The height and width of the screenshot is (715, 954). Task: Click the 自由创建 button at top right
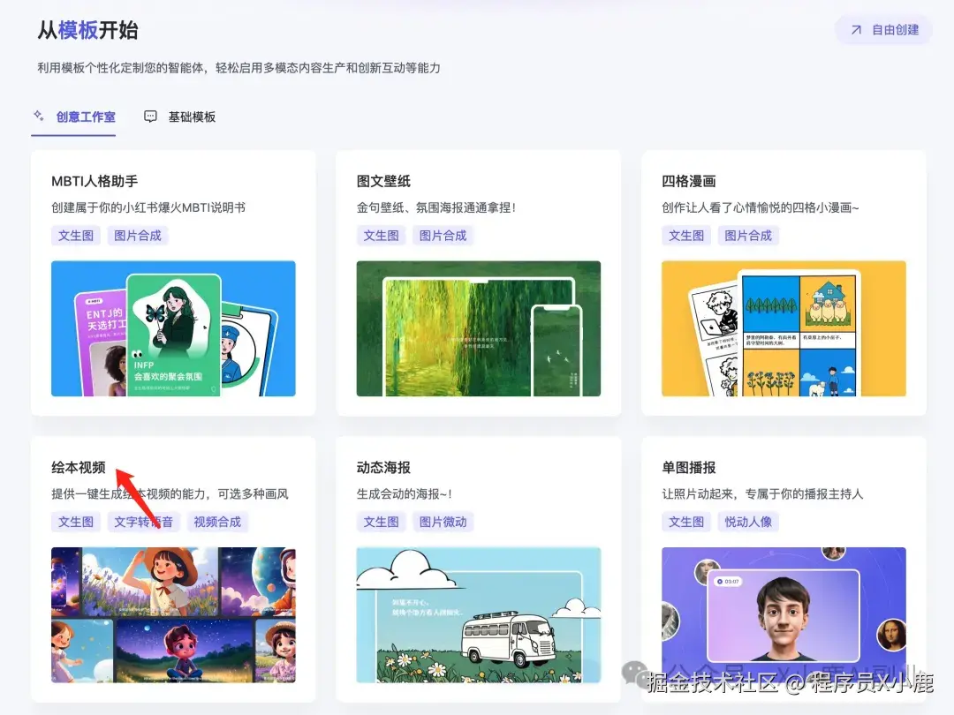pyautogui.click(x=882, y=29)
